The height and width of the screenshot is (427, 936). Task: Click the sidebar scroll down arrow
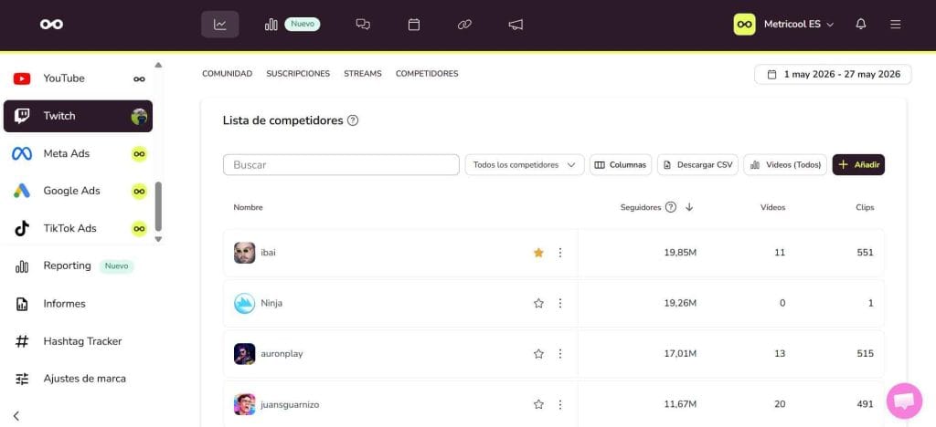[158, 239]
